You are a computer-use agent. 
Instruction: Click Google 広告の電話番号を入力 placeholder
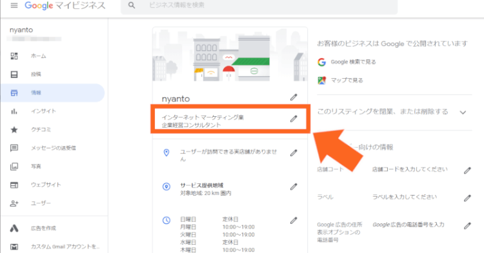tap(408, 225)
